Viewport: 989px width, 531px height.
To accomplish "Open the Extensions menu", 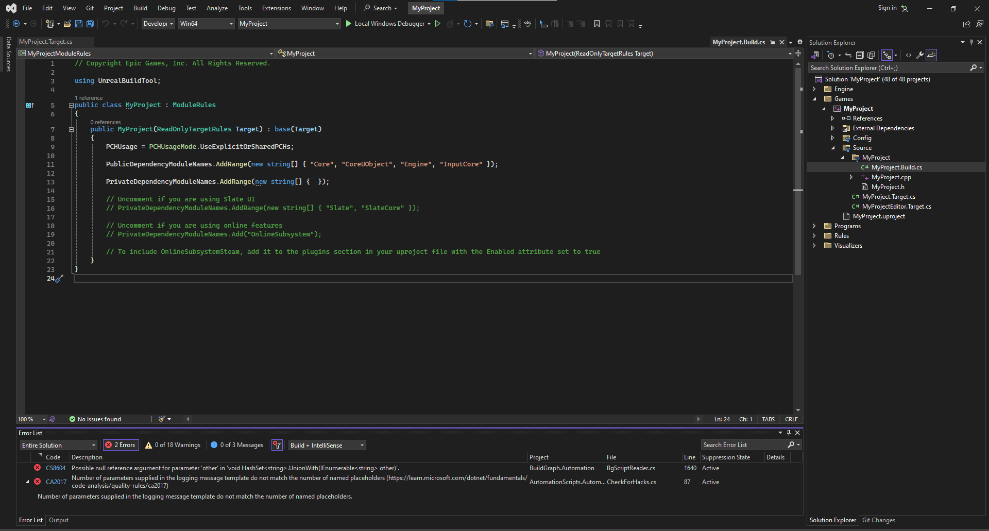I will click(x=276, y=8).
